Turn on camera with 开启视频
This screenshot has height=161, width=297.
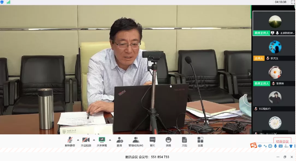(86, 142)
